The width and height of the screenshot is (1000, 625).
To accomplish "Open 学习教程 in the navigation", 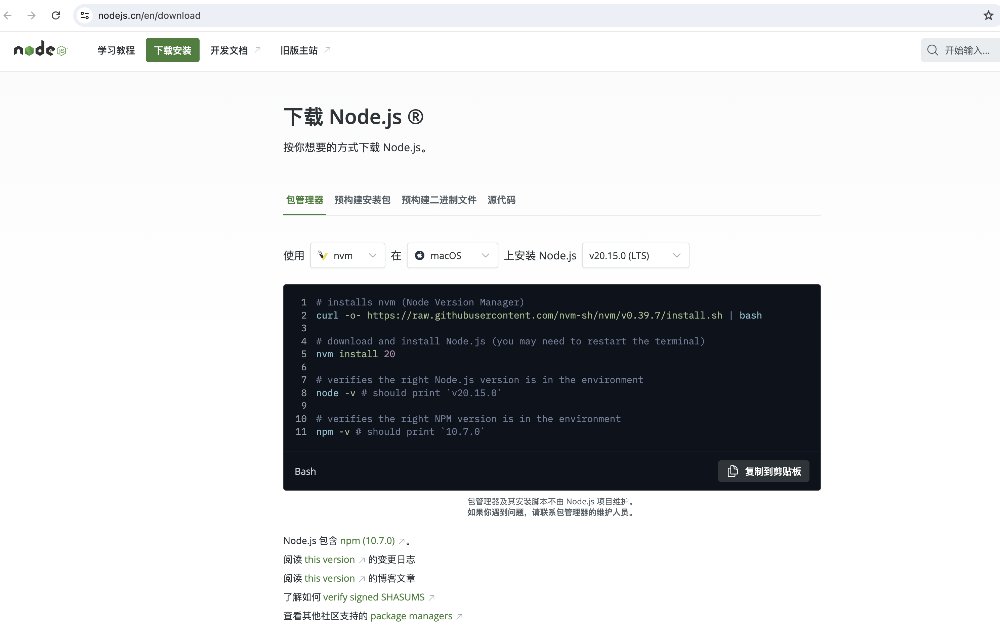I will coord(116,50).
